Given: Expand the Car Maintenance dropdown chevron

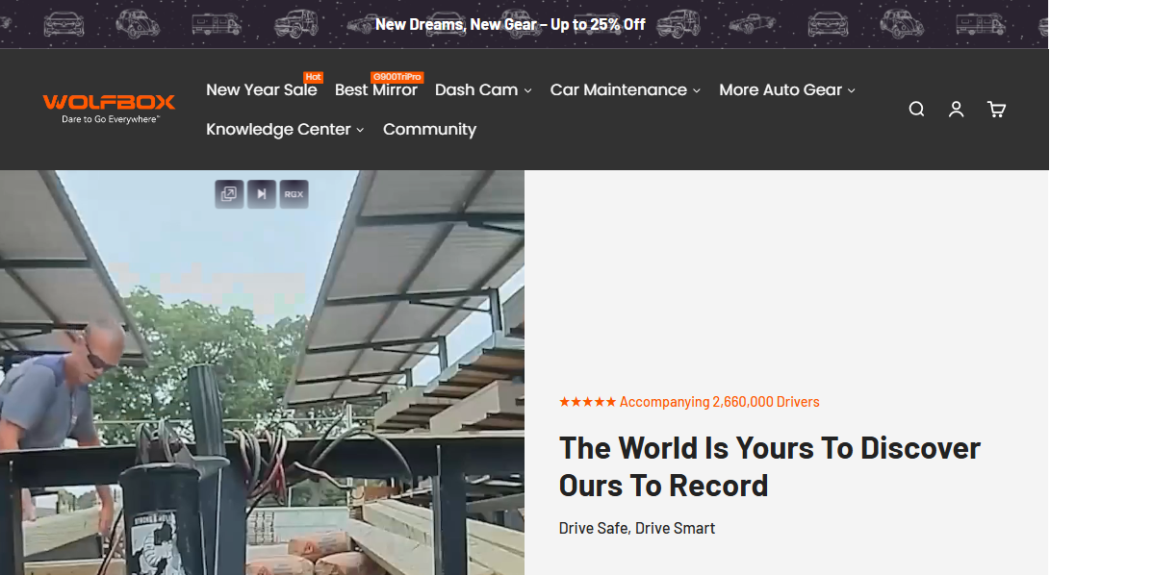Looking at the screenshot, I should pyautogui.click(x=697, y=91).
